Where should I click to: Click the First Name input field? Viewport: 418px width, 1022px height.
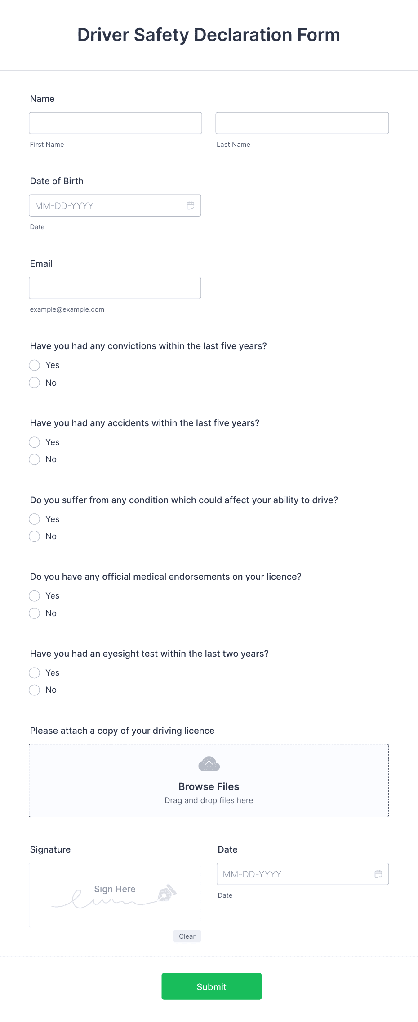pyautogui.click(x=115, y=123)
